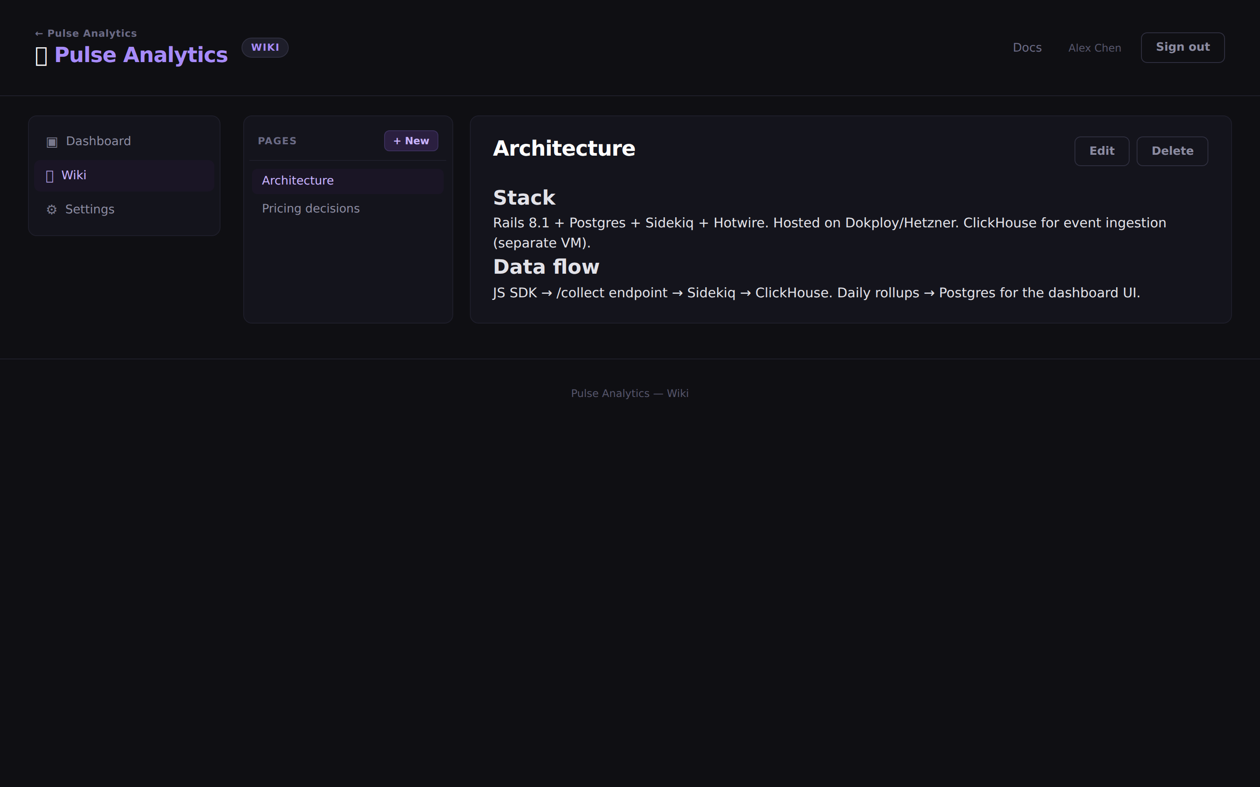This screenshot has height=787, width=1260.
Task: Click the WIKI badge next to title
Action: click(265, 47)
